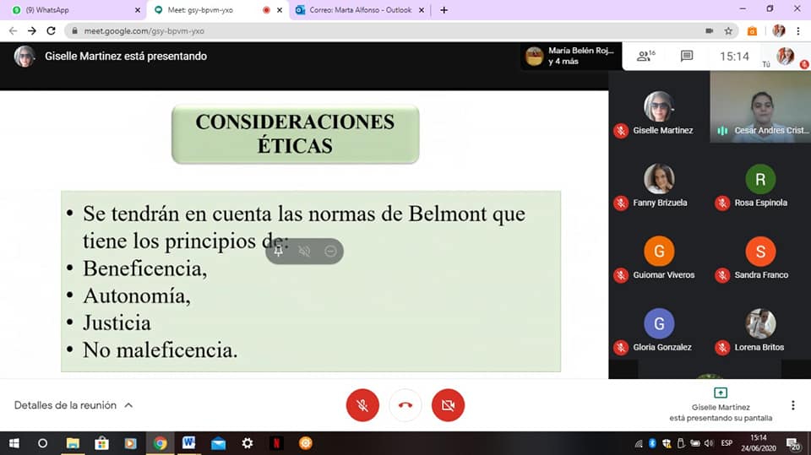
Task: Reload the Meet page
Action: click(x=52, y=30)
